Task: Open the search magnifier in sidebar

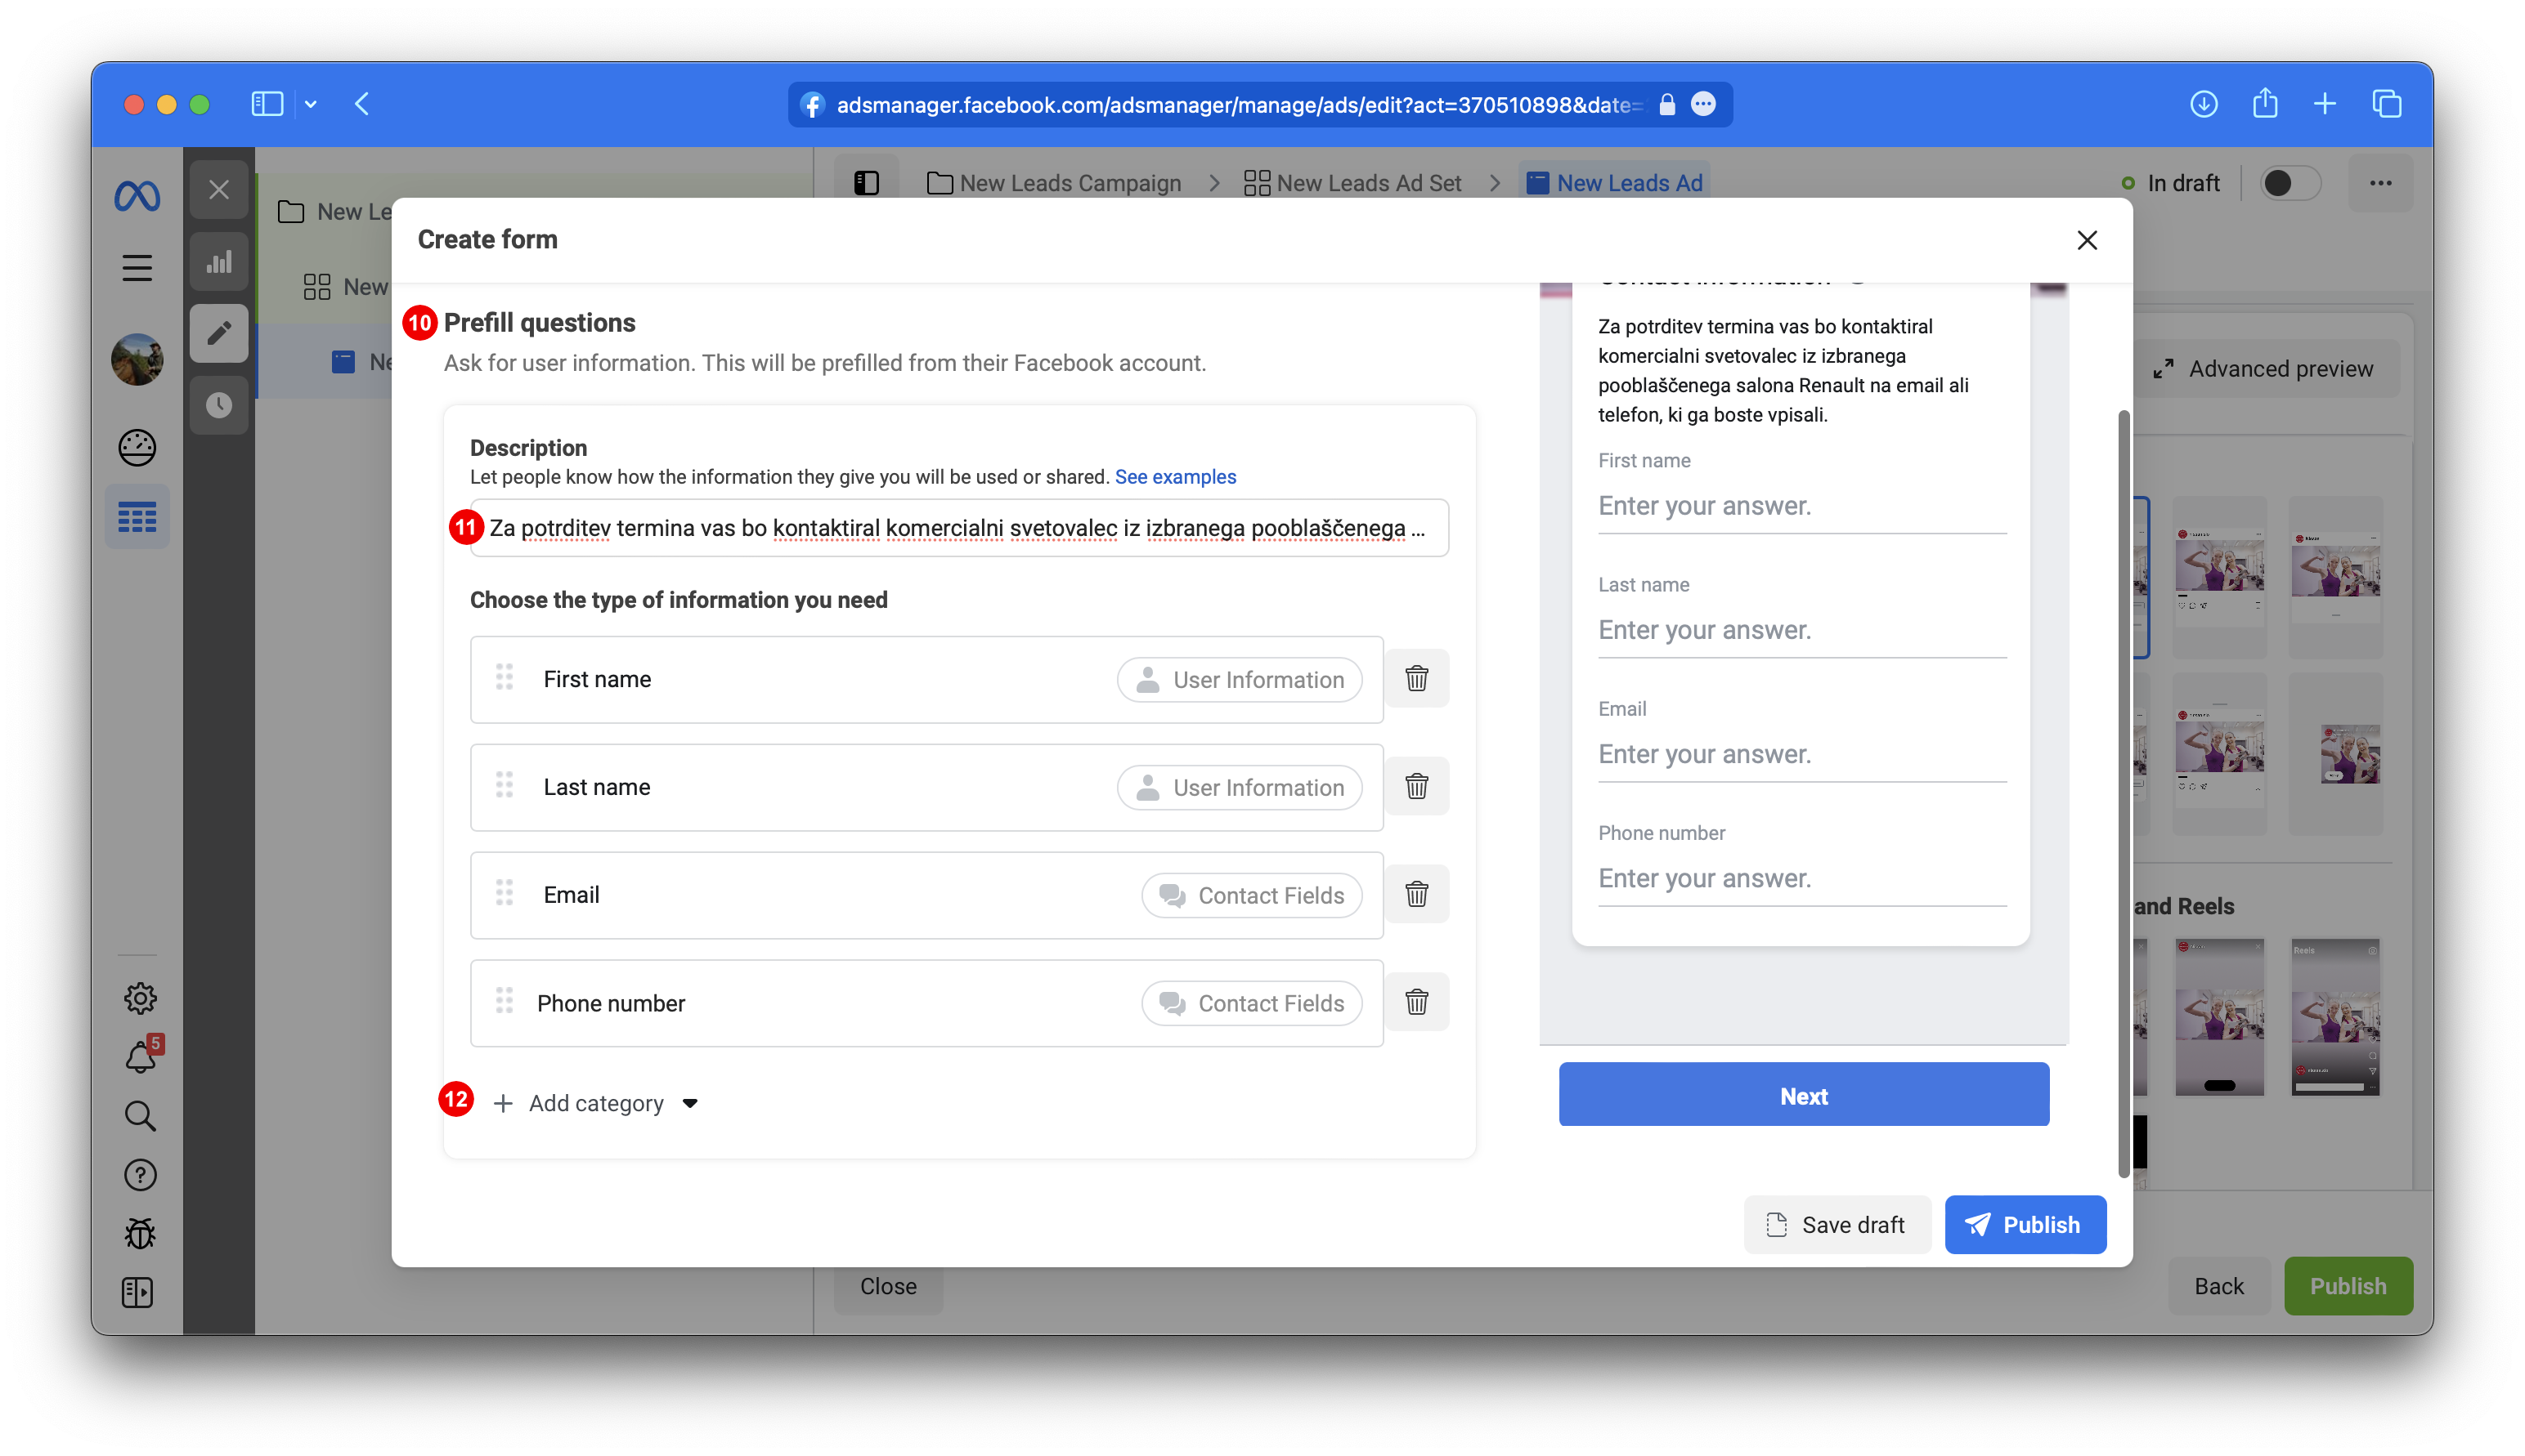Action: tap(140, 1116)
